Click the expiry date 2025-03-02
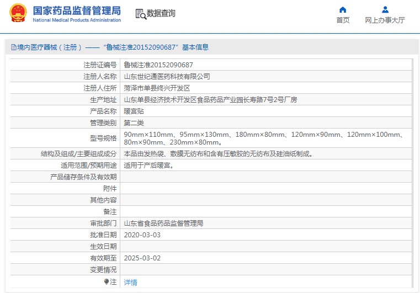Image resolution: width=420 pixels, height=293 pixels. pyautogui.click(x=142, y=258)
